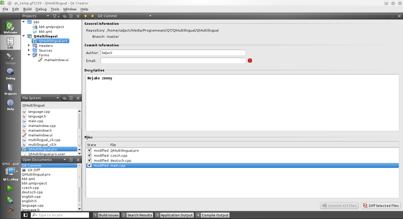Run the project with green arrow
This screenshot has width=403, height=219.
10,188
